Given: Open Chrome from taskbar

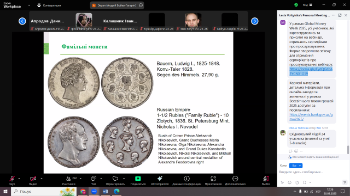Looking at the screenshot, I should tap(83, 191).
